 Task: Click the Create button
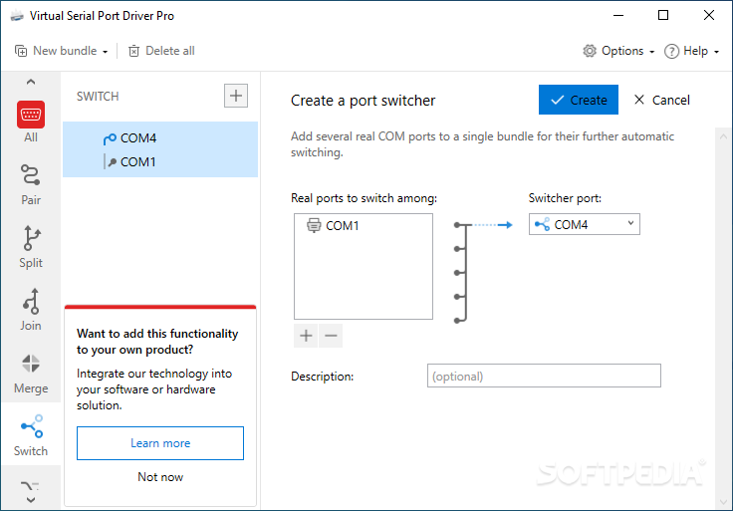coord(579,100)
